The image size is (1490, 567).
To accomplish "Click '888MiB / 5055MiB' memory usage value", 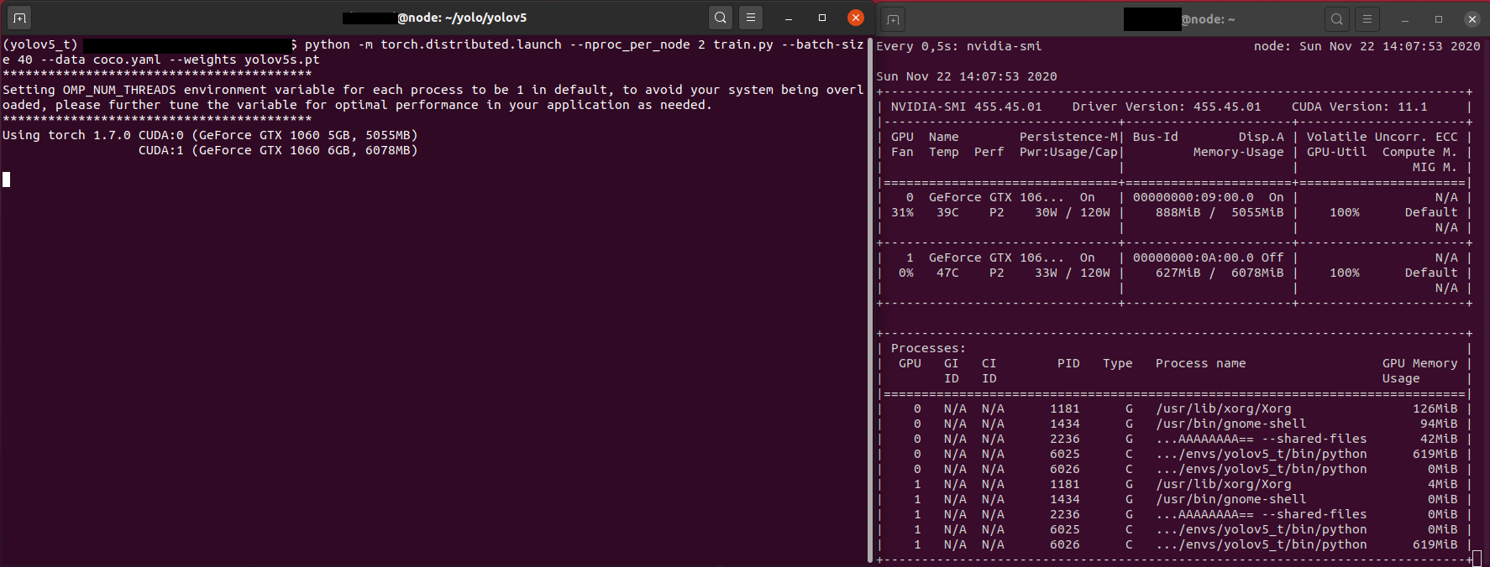I will click(1220, 212).
